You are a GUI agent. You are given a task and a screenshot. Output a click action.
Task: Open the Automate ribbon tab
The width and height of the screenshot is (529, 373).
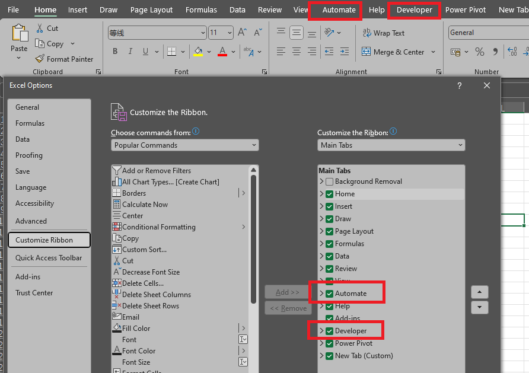click(x=339, y=9)
